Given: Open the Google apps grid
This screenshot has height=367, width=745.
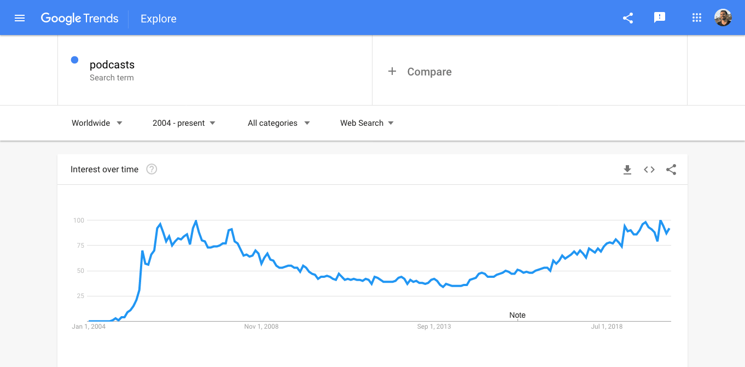Looking at the screenshot, I should [x=696, y=18].
